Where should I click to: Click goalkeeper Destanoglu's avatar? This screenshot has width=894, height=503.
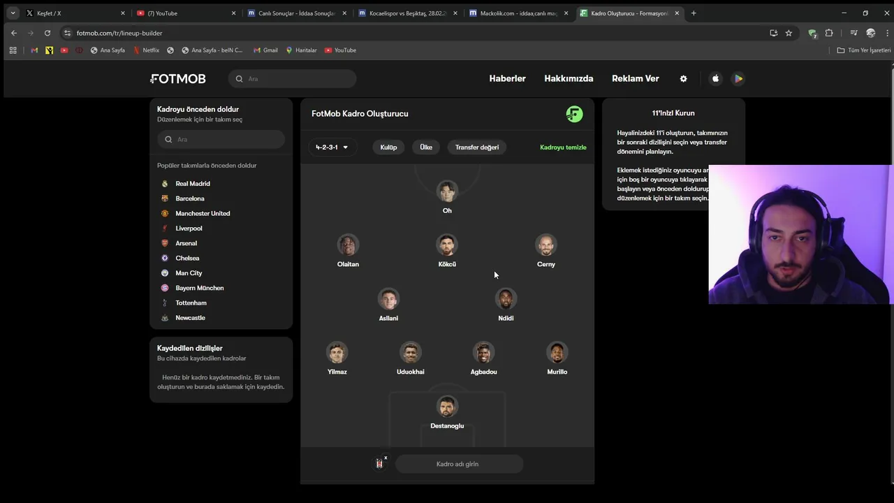click(x=447, y=406)
